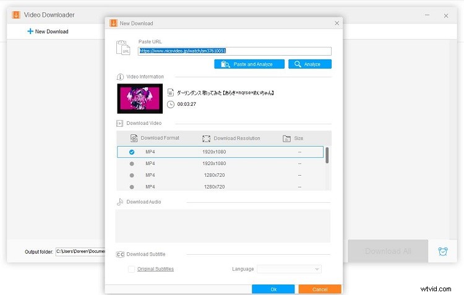This screenshot has height=295, width=464.
Task: Click Paste and Analyze button
Action: (249, 64)
